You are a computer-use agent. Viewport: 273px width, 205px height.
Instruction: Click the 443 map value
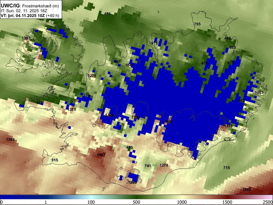[241, 101]
